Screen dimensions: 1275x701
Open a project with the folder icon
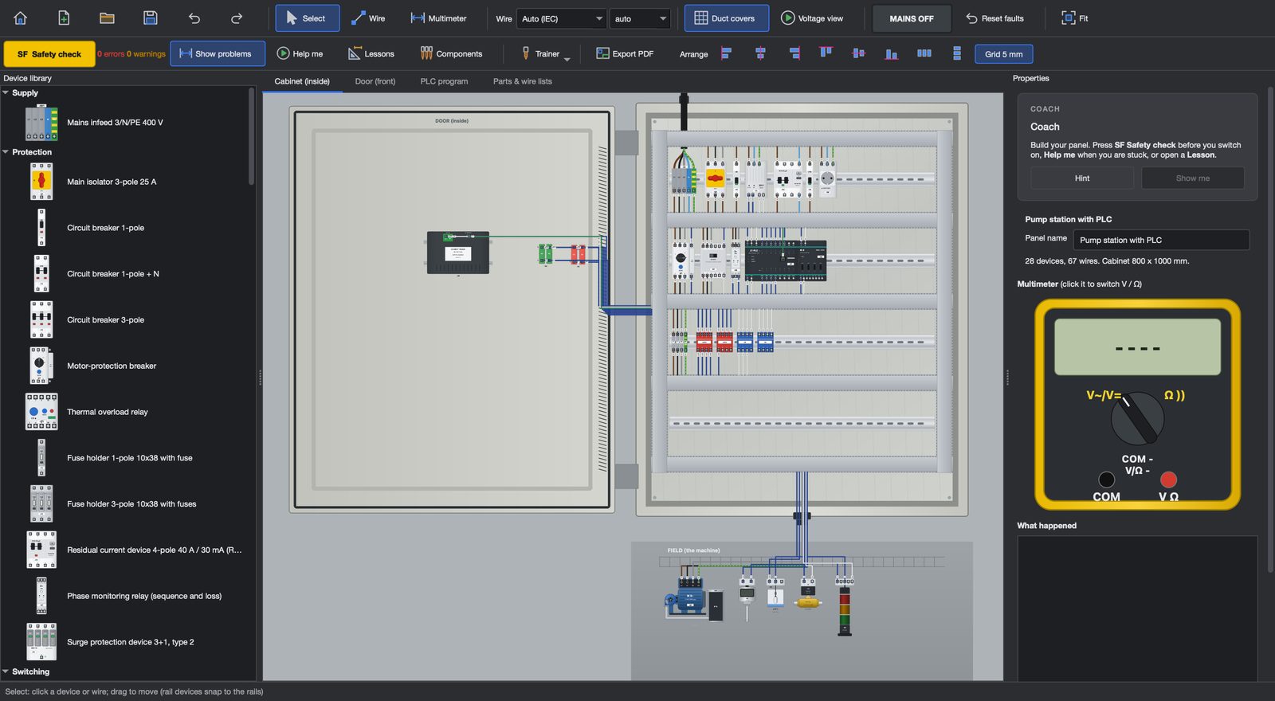107,18
